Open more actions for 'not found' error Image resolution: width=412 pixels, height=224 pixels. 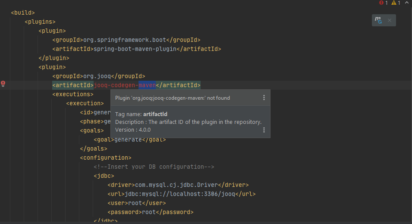pyautogui.click(x=264, y=98)
